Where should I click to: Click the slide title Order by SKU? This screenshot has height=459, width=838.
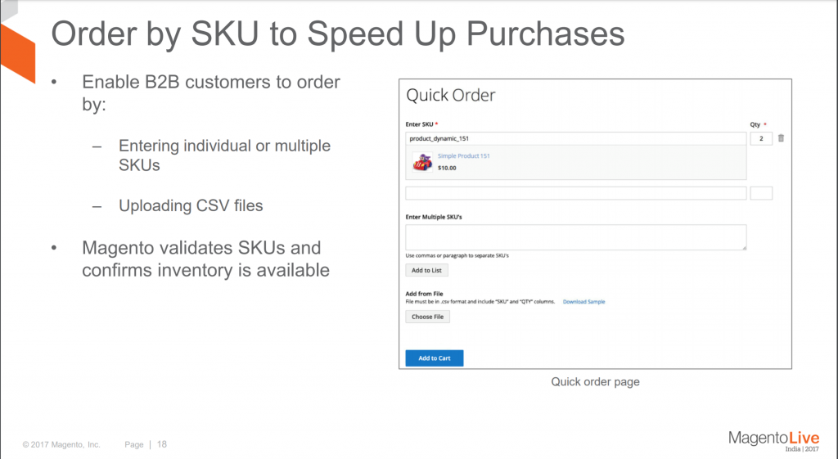pos(337,35)
